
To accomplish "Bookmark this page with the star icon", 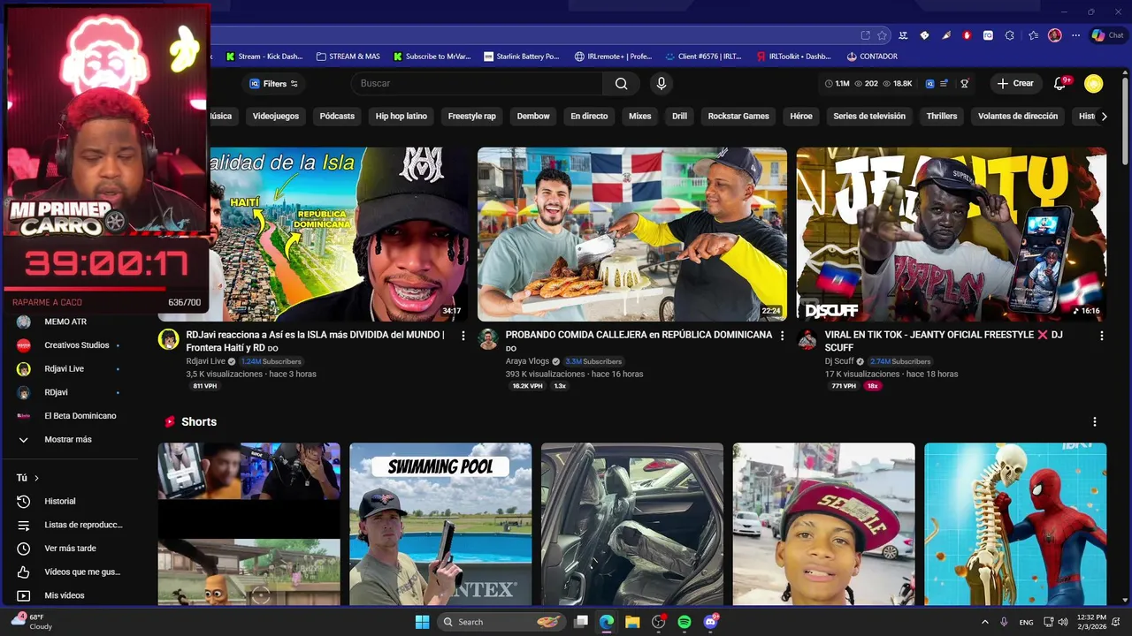I will pyautogui.click(x=882, y=35).
